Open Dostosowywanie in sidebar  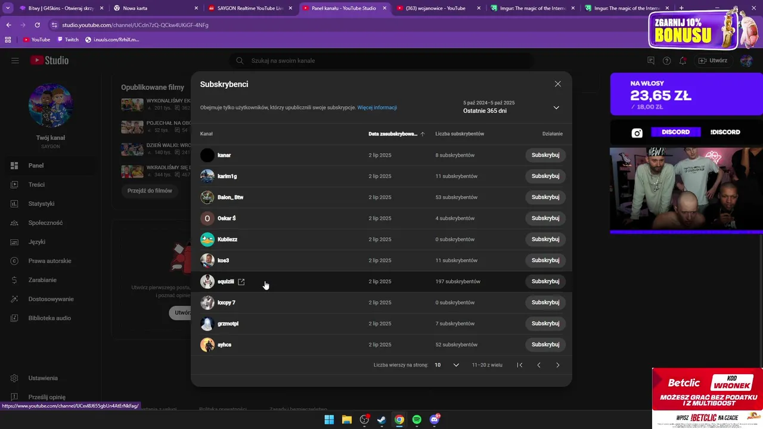(51, 299)
